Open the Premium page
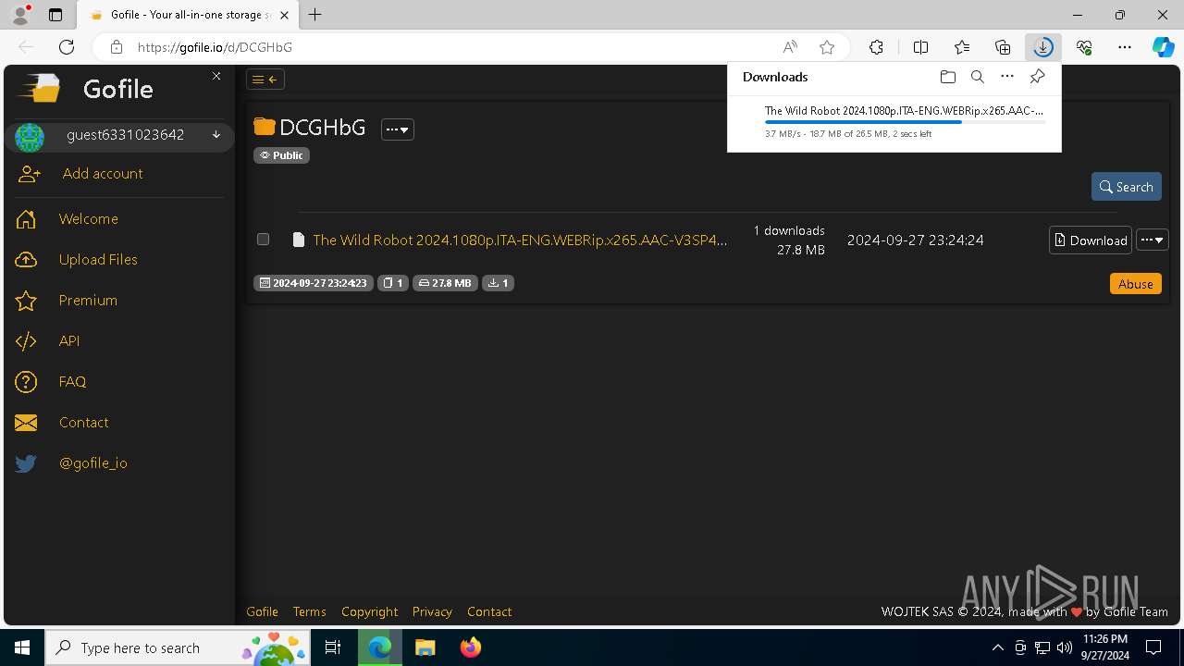This screenshot has height=666, width=1184. coord(88,301)
